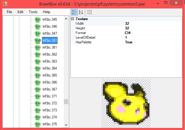Viewport: 185px width, 130px height.
Task: Maximize the BrawlBox window
Action: [x=166, y=3]
